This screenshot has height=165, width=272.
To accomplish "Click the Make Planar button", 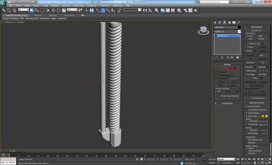I will click(x=251, y=71).
